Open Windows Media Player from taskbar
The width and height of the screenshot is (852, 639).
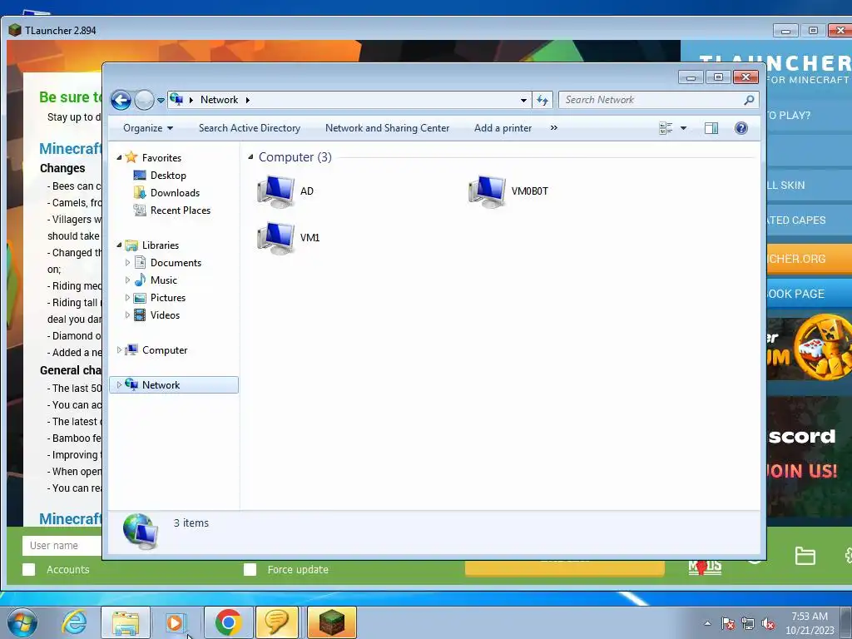(176, 622)
